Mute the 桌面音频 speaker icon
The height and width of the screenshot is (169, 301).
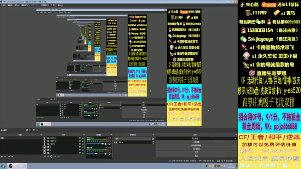pos(106,154)
